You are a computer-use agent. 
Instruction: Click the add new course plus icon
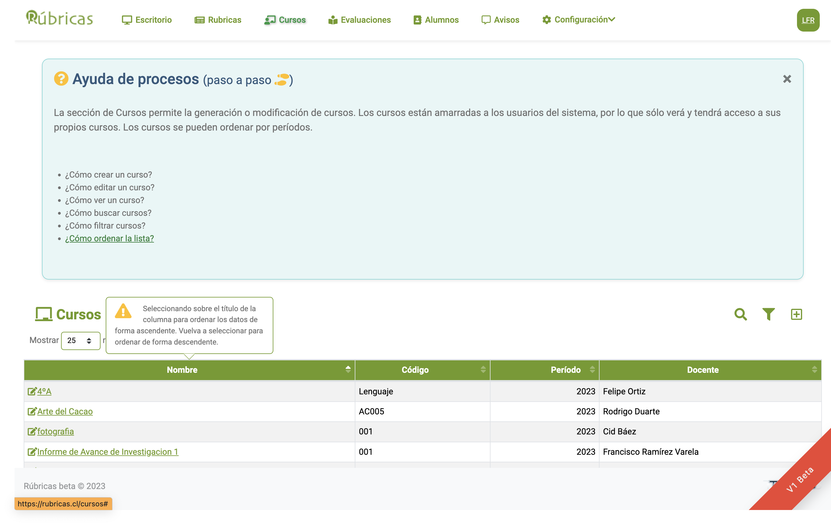tap(796, 314)
